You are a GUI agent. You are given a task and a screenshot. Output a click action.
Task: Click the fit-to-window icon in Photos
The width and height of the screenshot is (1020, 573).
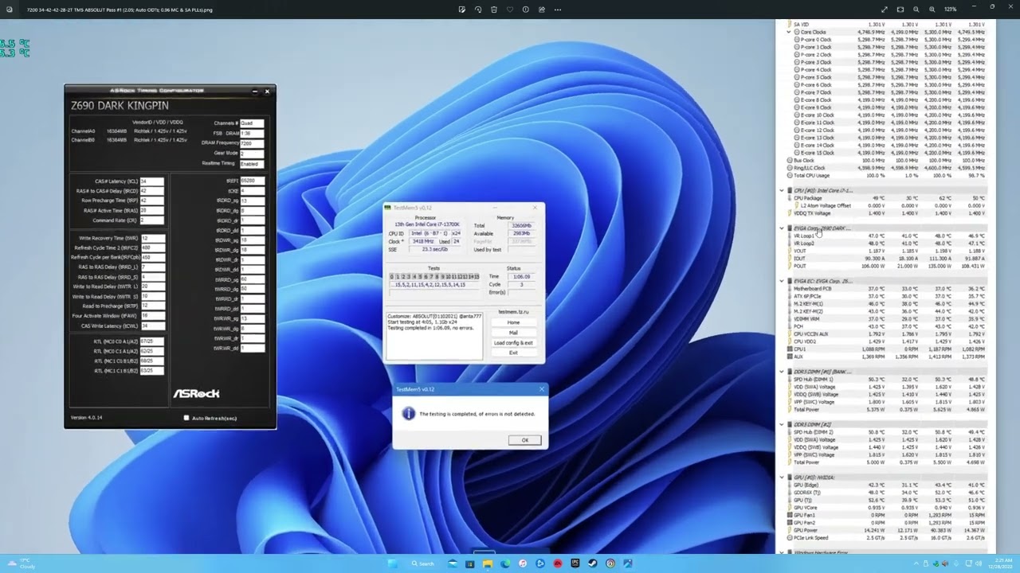click(900, 10)
